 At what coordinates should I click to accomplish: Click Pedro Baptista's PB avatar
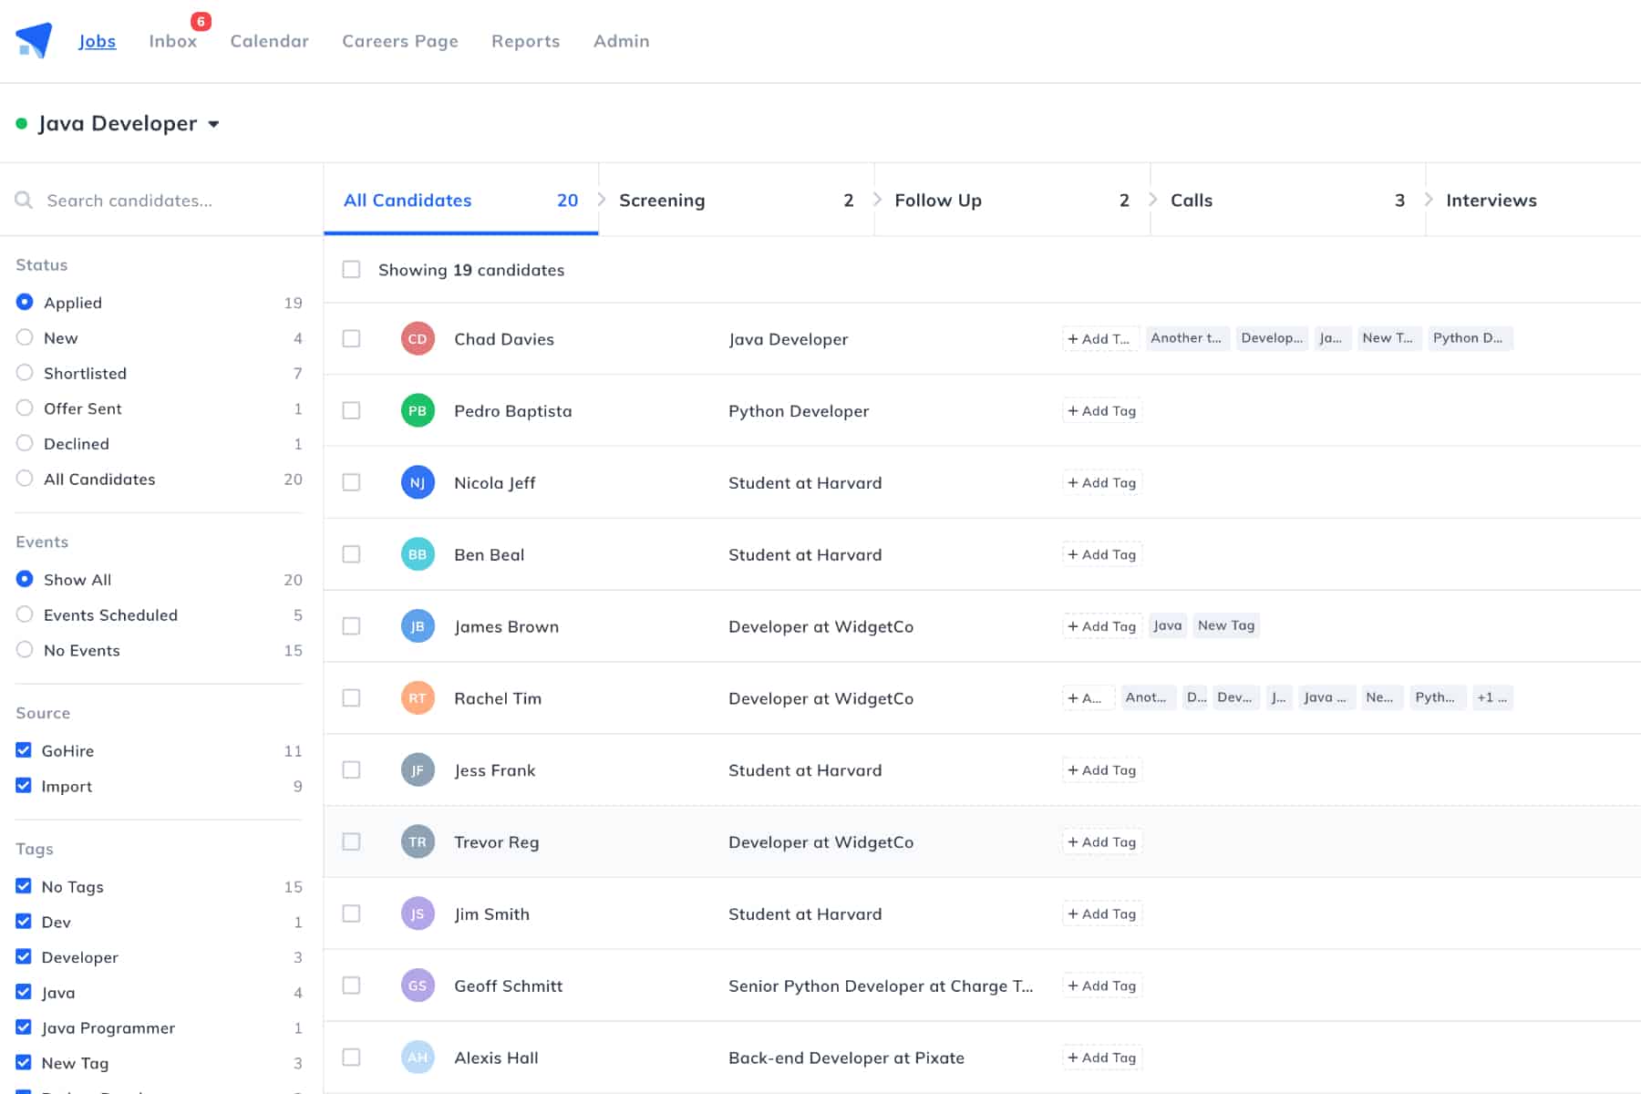coord(418,410)
